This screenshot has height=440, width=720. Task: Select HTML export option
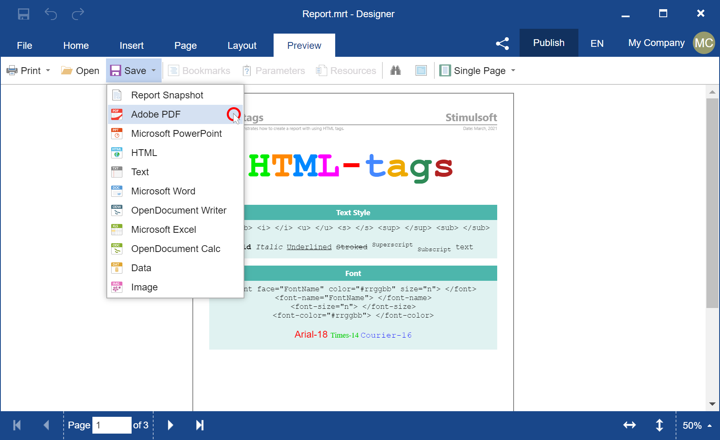176,153
